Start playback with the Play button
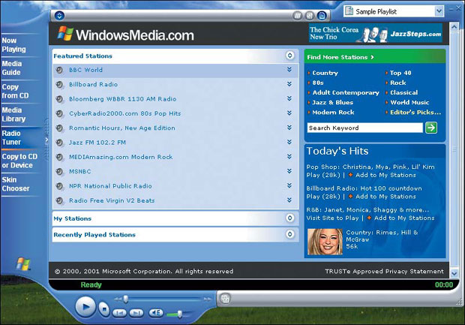Viewport: 465px width, 325px height. 85,306
